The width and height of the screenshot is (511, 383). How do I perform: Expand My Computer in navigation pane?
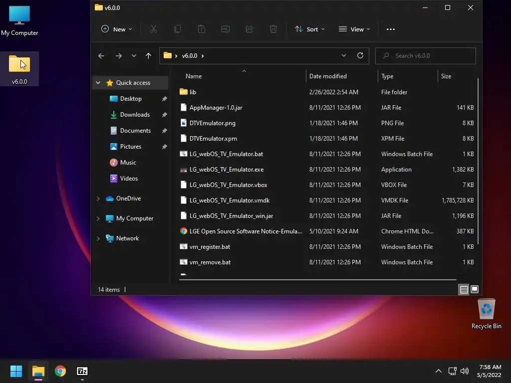(98, 218)
